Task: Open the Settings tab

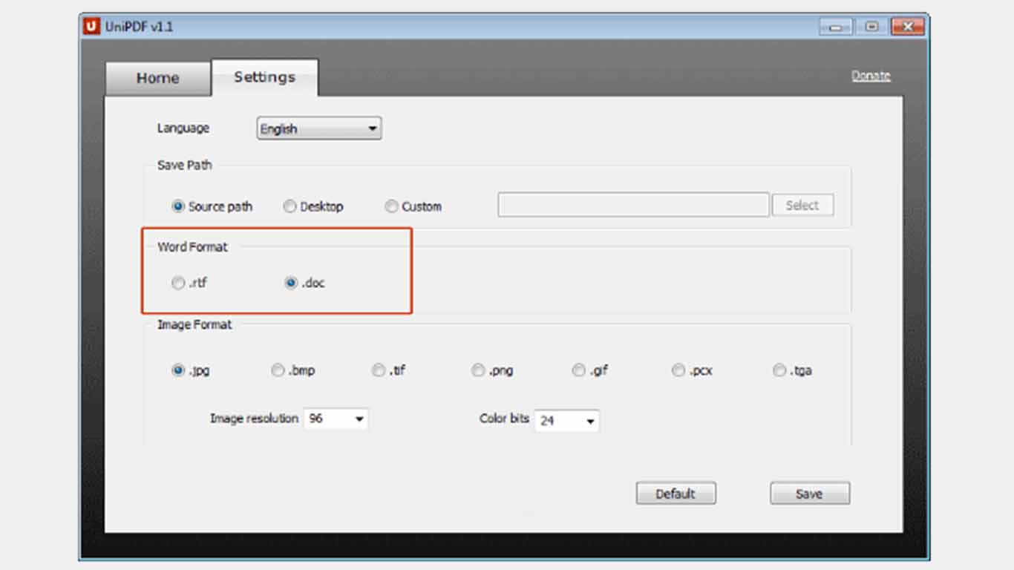Action: coord(265,77)
